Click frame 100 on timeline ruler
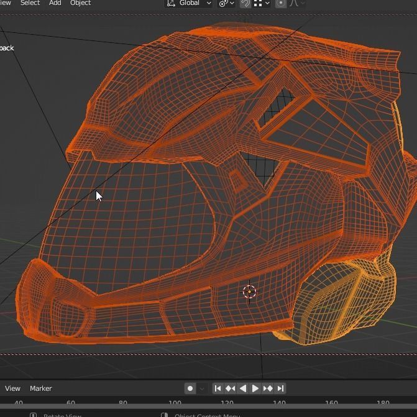This screenshot has height=417, width=417. coord(175,403)
